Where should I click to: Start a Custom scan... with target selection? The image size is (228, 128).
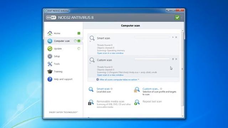(151, 89)
